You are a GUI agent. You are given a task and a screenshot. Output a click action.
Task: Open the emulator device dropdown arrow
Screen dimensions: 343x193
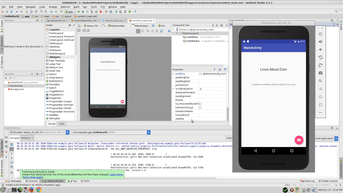(67, 132)
